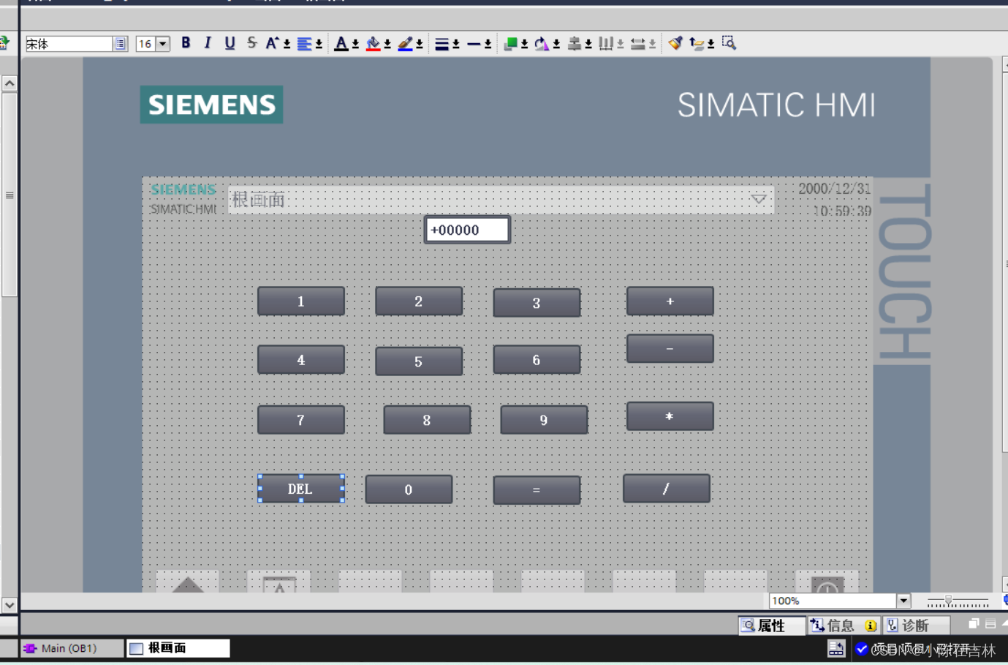The image size is (1008, 665).
Task: Click the border color pen icon
Action: 405,44
